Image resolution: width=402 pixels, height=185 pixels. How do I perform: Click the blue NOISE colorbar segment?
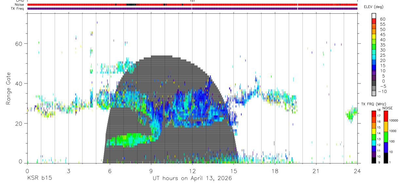(x=386, y=147)
